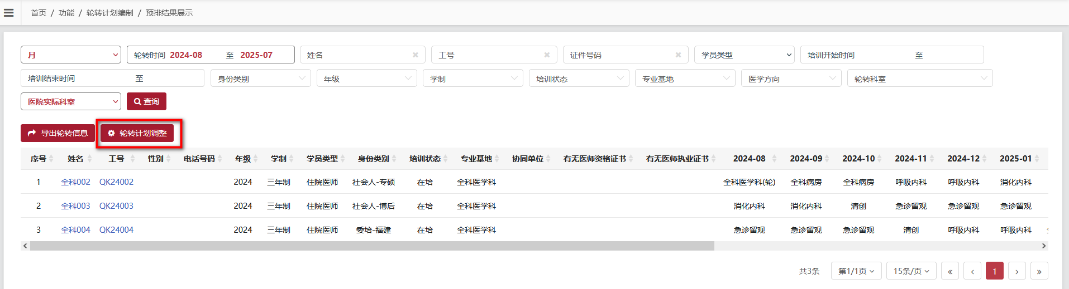Sort table by 身份类别 column arrows
The height and width of the screenshot is (289, 1069).
click(x=394, y=159)
